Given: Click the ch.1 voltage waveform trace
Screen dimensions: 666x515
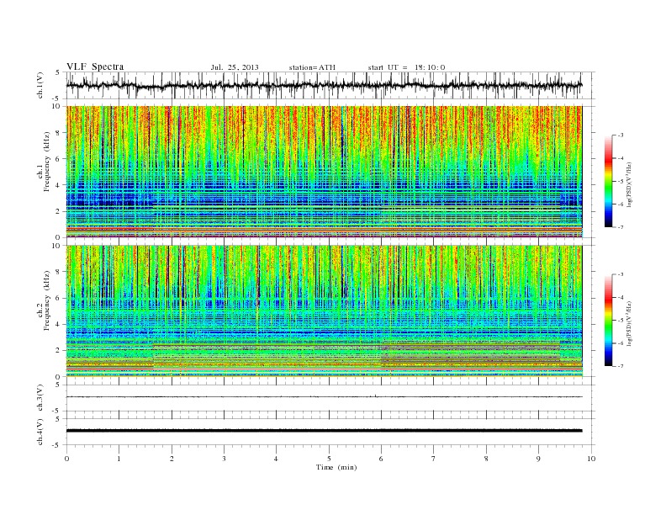Looking at the screenshot, I should (324, 85).
